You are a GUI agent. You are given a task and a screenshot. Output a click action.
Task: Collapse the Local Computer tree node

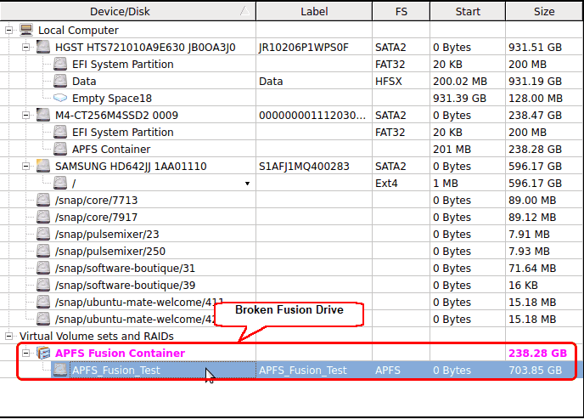tap(9, 30)
